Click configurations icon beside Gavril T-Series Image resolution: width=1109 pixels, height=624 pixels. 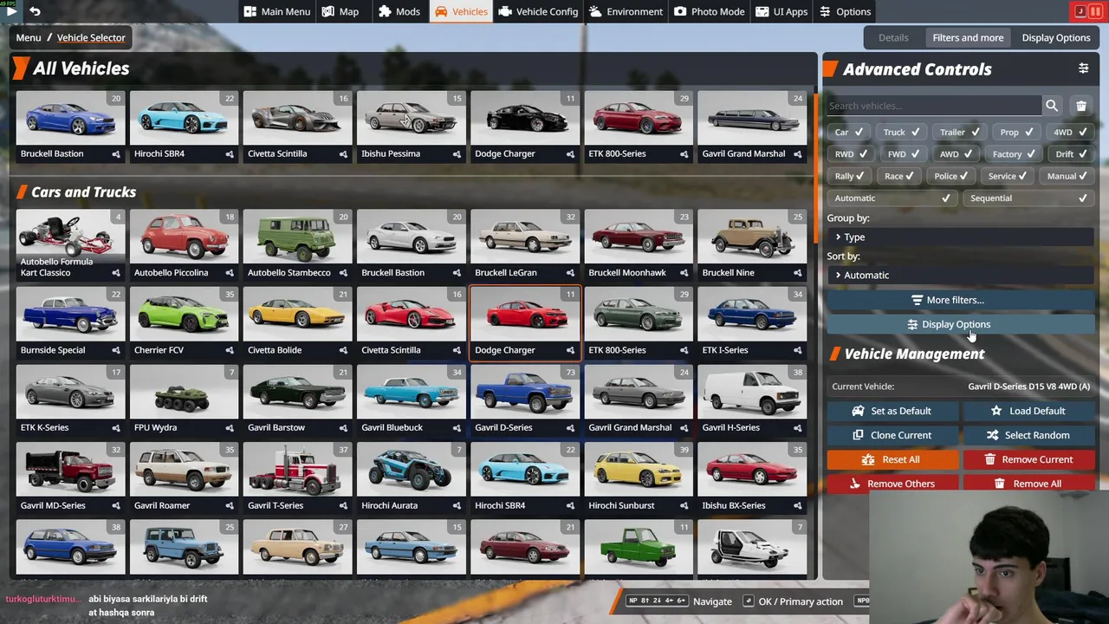pyautogui.click(x=343, y=506)
